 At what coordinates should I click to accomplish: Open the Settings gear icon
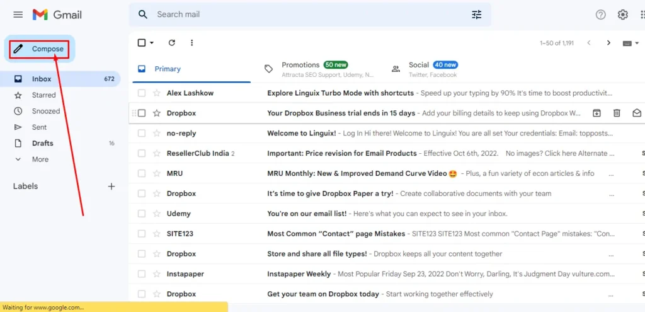(623, 15)
